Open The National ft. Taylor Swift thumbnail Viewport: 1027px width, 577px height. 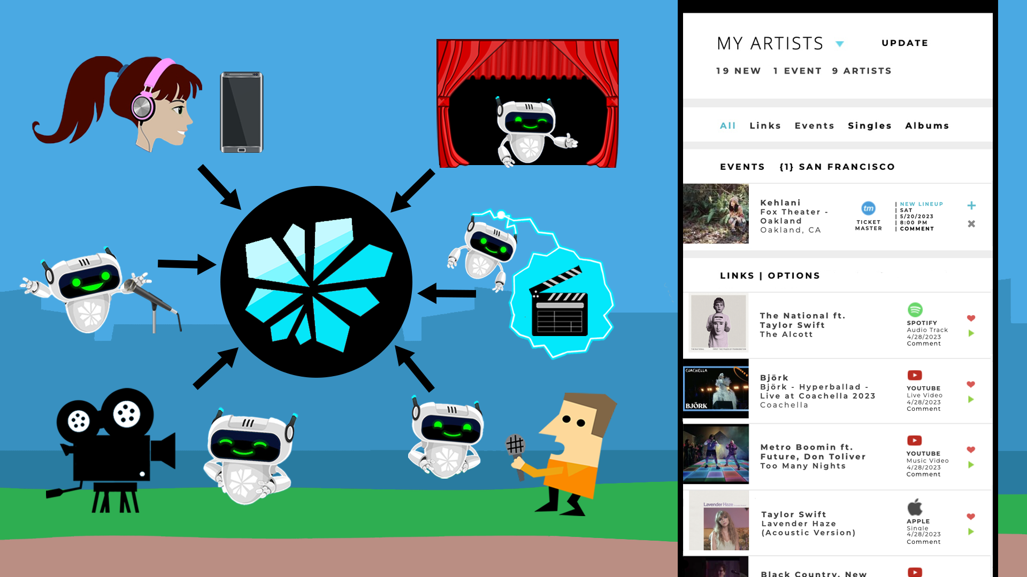coord(718,323)
